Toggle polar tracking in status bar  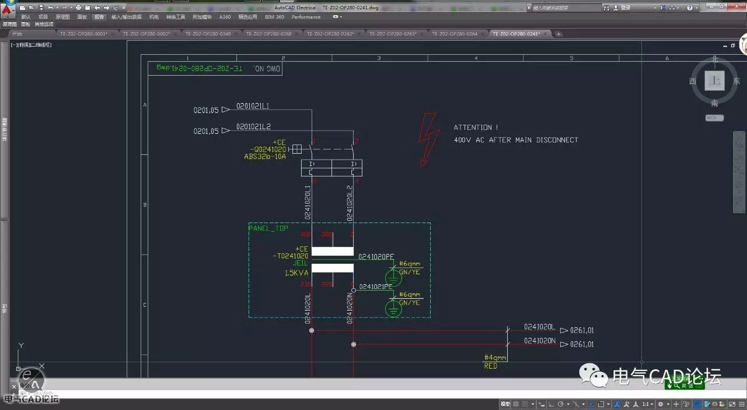[x=560, y=404]
